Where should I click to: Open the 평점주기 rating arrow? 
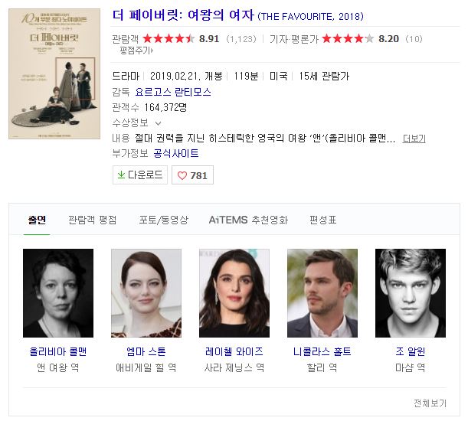tap(152, 51)
